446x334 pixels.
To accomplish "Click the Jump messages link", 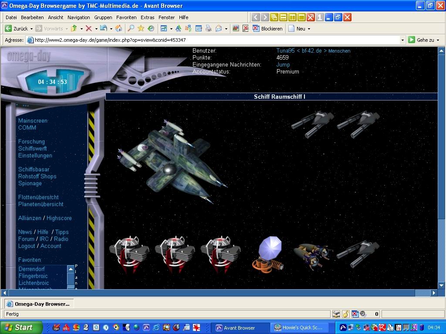I will point(283,64).
